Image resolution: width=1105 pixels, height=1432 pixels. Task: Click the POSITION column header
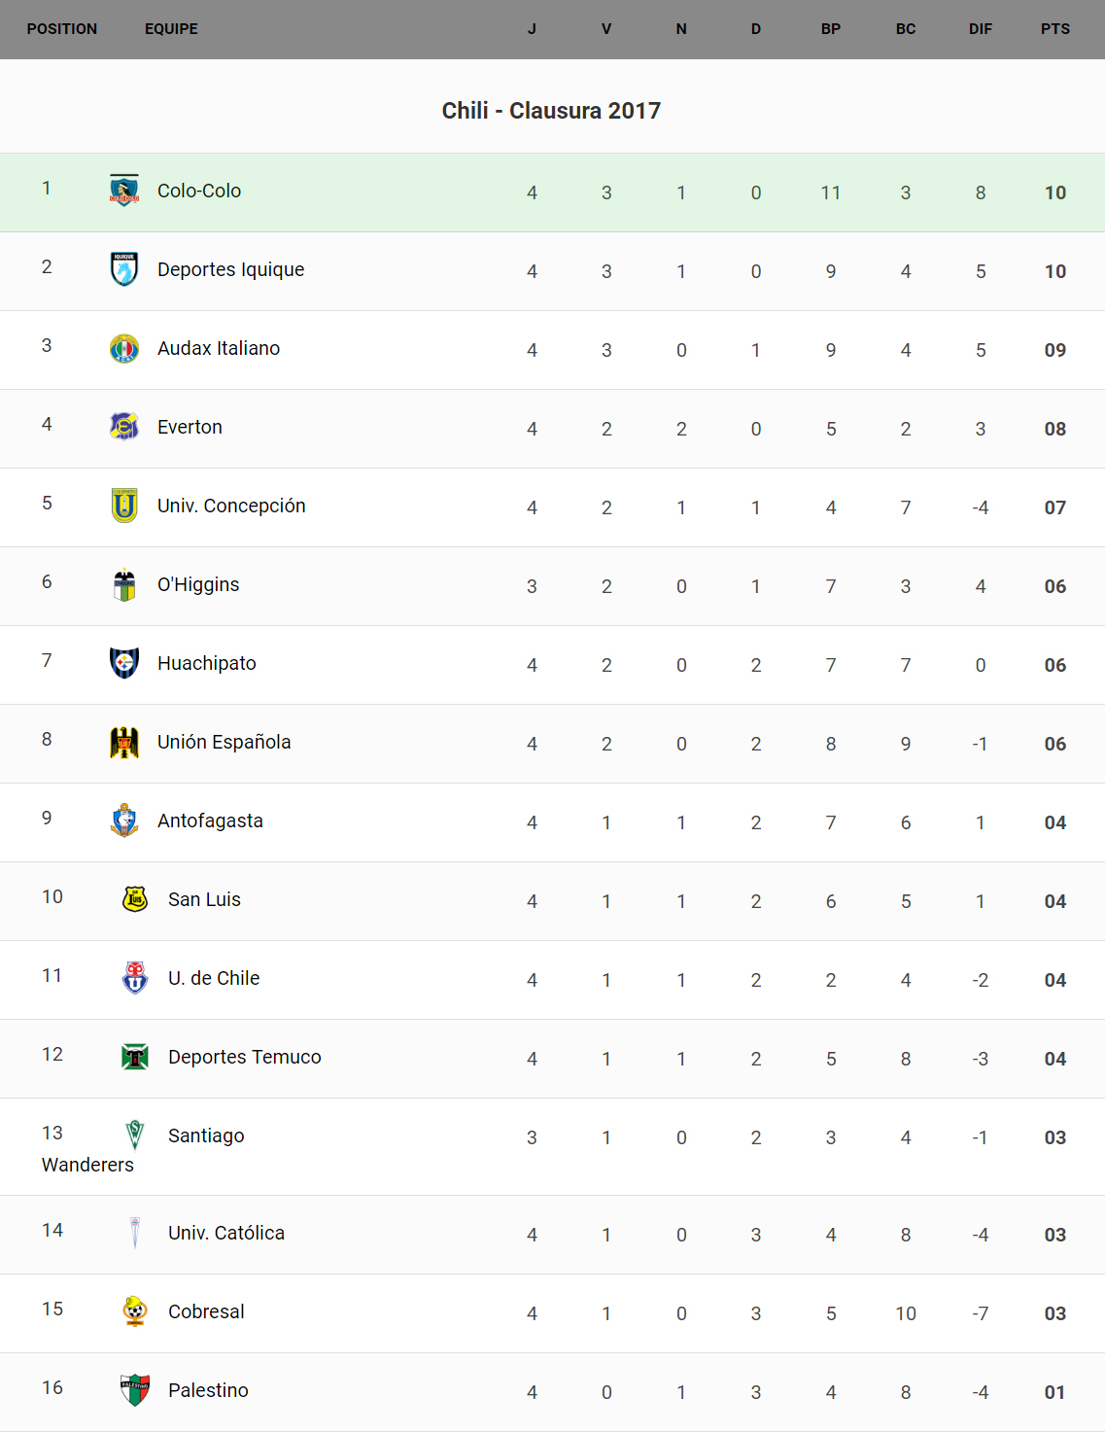click(62, 29)
